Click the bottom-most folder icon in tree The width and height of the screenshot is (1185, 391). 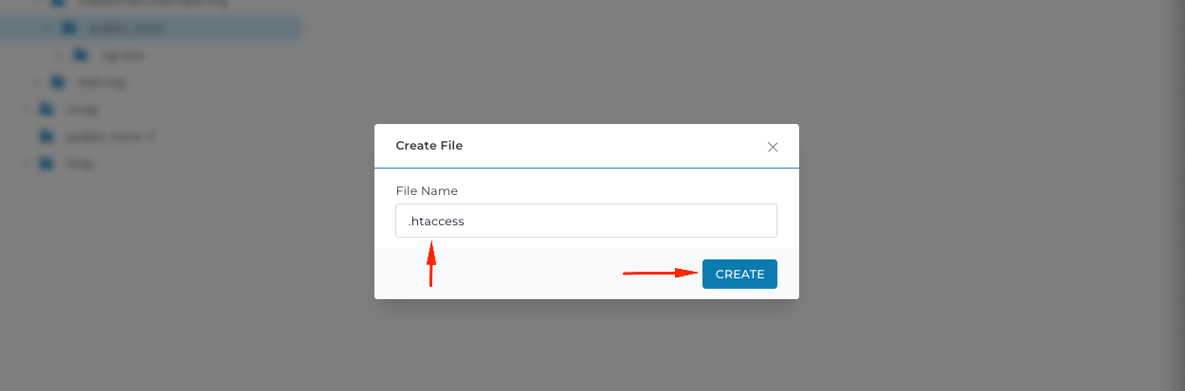click(x=46, y=163)
